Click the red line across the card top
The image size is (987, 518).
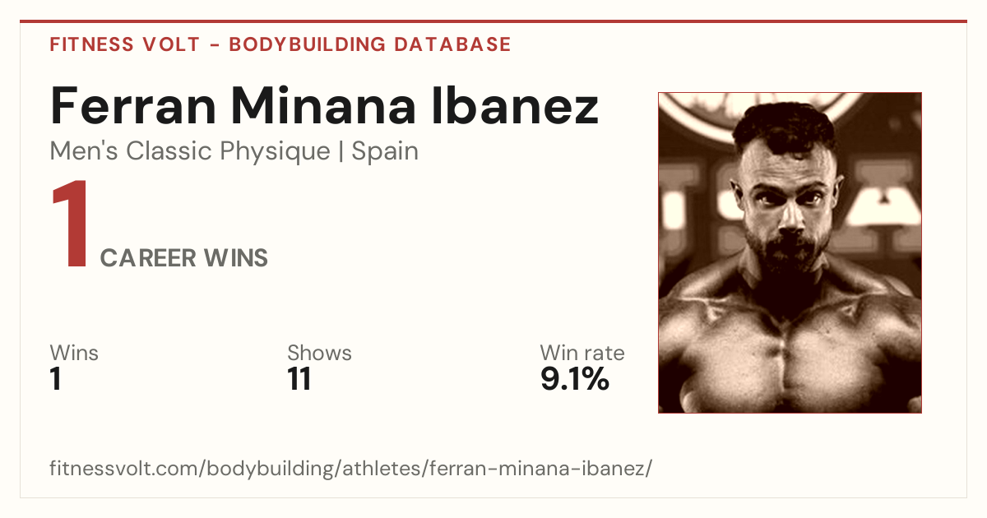pos(493,21)
